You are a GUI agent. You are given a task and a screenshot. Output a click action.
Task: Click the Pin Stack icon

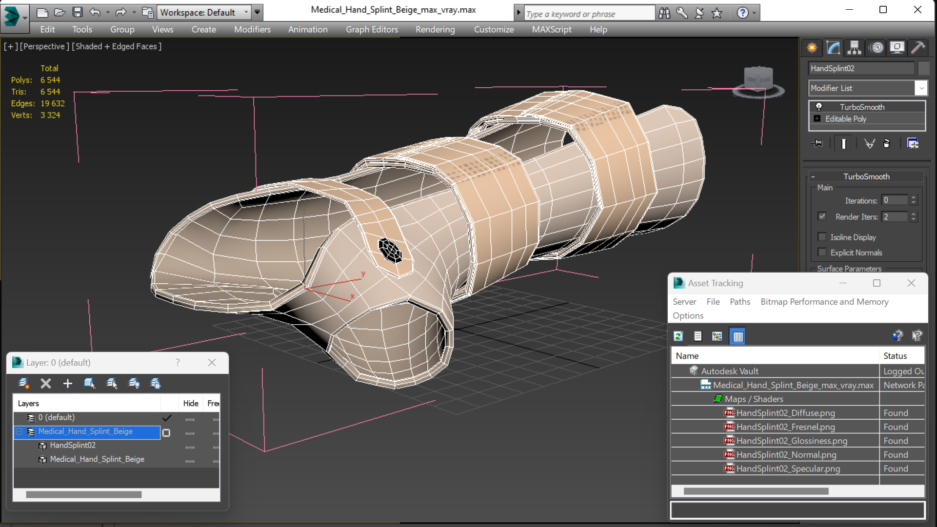[817, 143]
